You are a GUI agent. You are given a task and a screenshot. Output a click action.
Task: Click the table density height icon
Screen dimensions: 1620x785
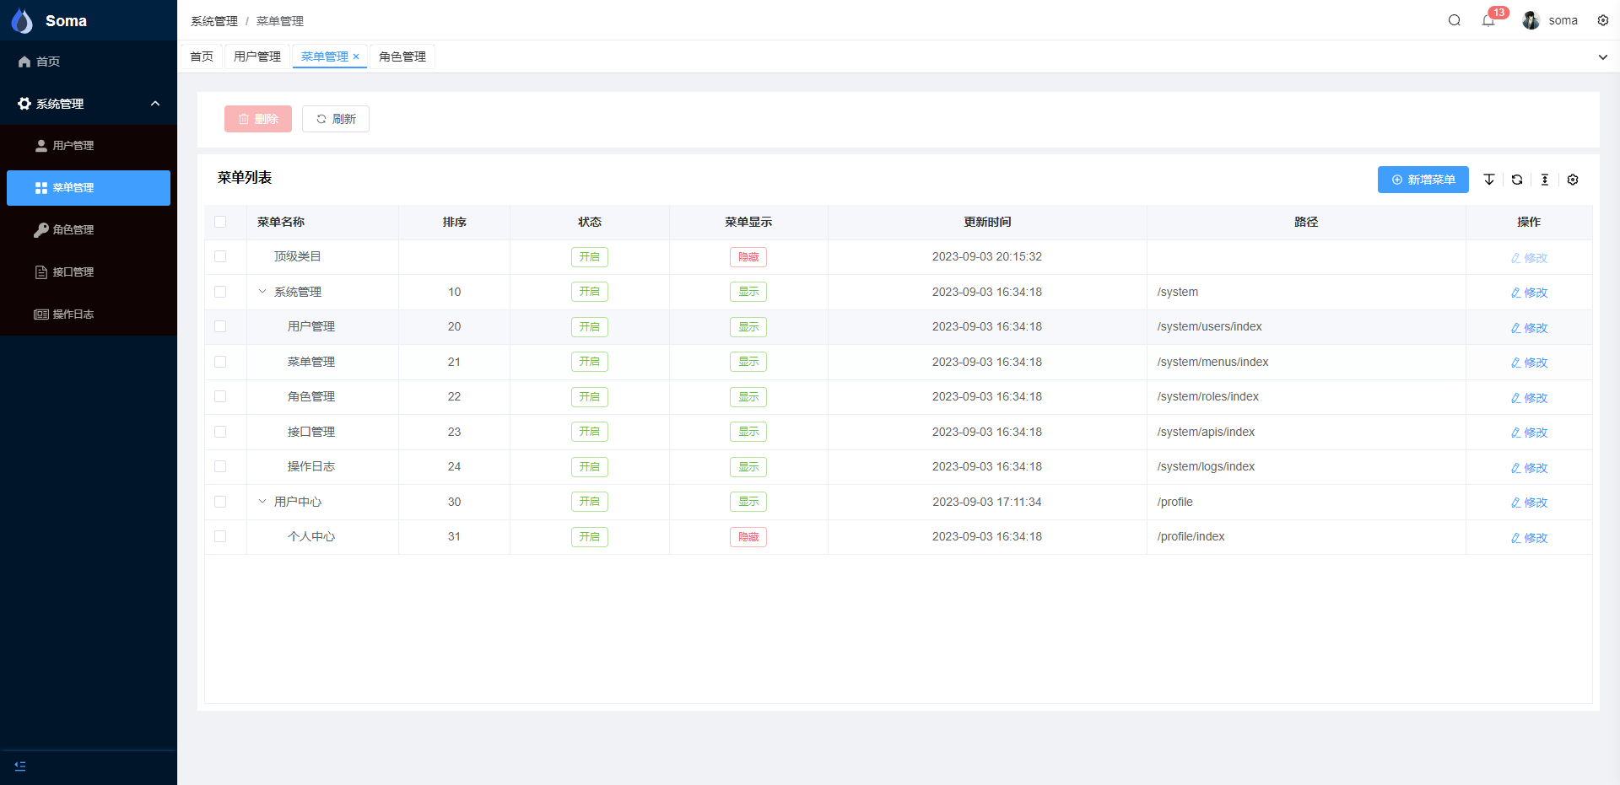pos(1545,180)
